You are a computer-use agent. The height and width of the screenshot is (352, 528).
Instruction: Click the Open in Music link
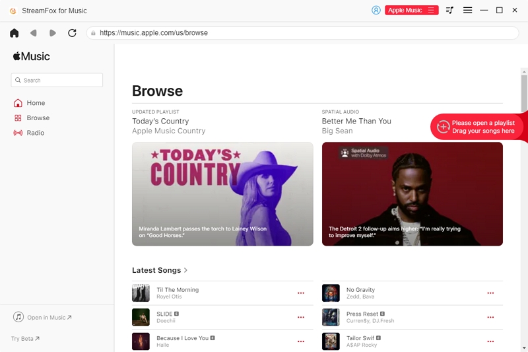49,317
